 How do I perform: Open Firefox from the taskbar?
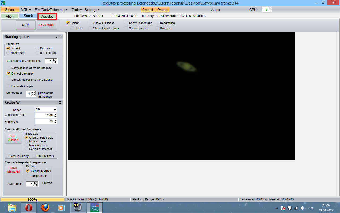click(x=45, y=208)
